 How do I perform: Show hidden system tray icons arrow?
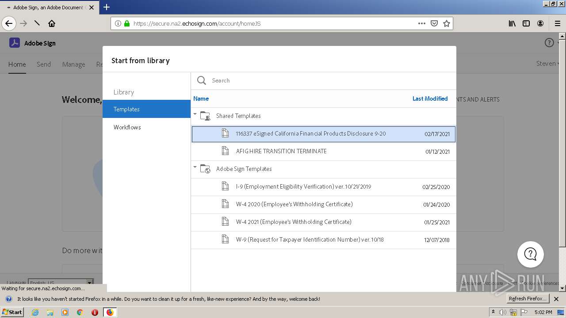point(493,312)
